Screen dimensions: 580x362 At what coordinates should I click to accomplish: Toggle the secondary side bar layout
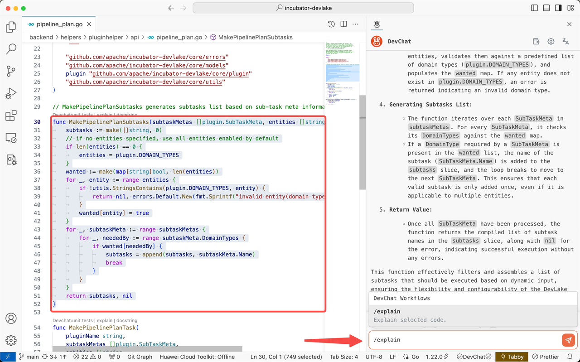(x=558, y=8)
